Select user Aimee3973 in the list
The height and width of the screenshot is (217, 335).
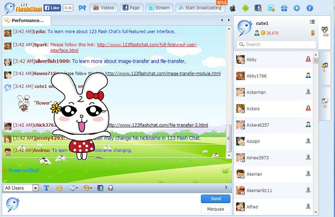point(273,158)
